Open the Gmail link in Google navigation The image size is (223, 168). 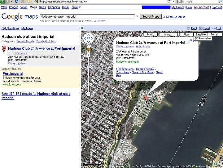point(66,7)
